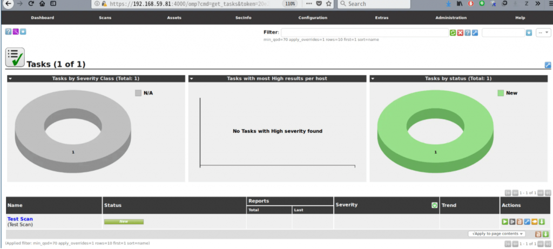Open the Administration menu
This screenshot has width=553, height=249.
click(x=451, y=18)
